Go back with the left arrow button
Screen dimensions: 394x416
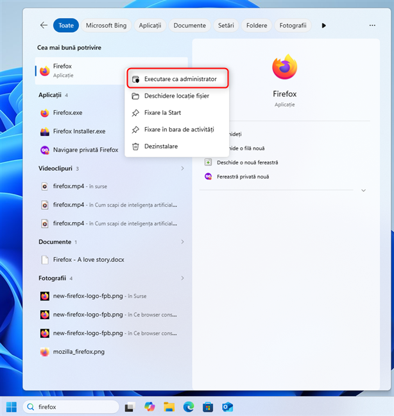[x=44, y=26]
